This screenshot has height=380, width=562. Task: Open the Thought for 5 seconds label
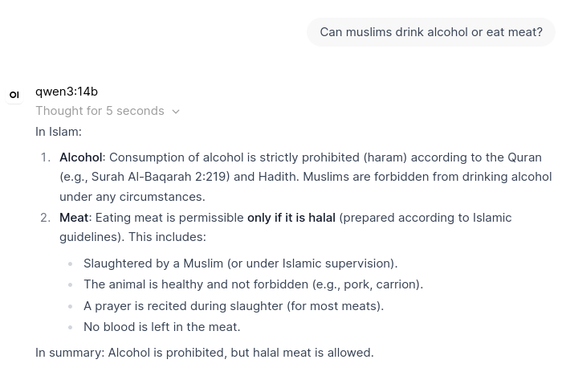[100, 111]
